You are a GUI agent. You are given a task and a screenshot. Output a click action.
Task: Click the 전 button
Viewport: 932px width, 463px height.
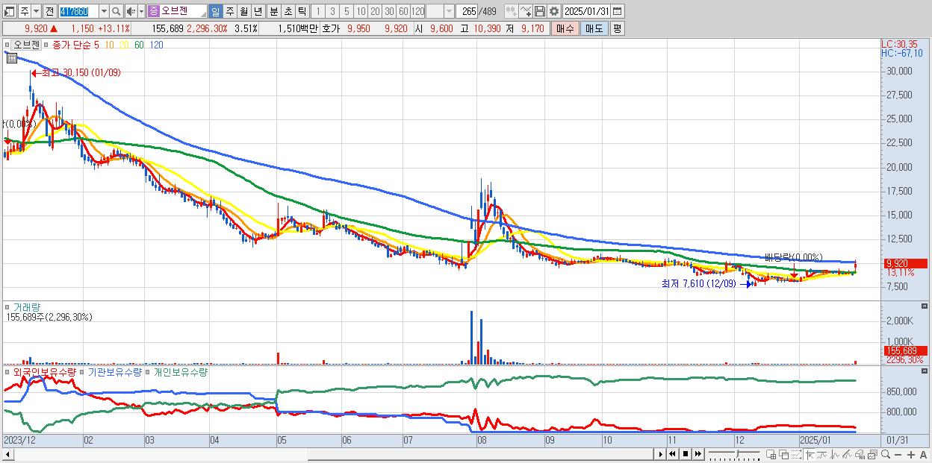pyautogui.click(x=49, y=12)
